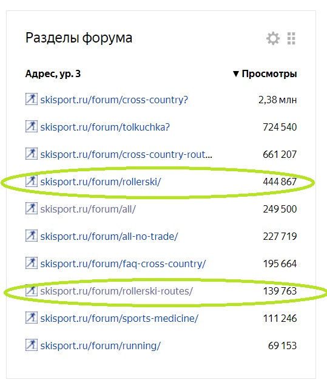Sort by the Просмотры column header
327x388 pixels.
pyautogui.click(x=269, y=74)
